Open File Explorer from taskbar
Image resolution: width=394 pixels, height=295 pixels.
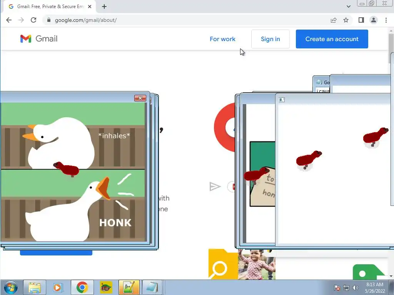pyautogui.click(x=34, y=287)
